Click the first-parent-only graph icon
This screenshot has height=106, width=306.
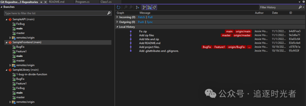137,7
